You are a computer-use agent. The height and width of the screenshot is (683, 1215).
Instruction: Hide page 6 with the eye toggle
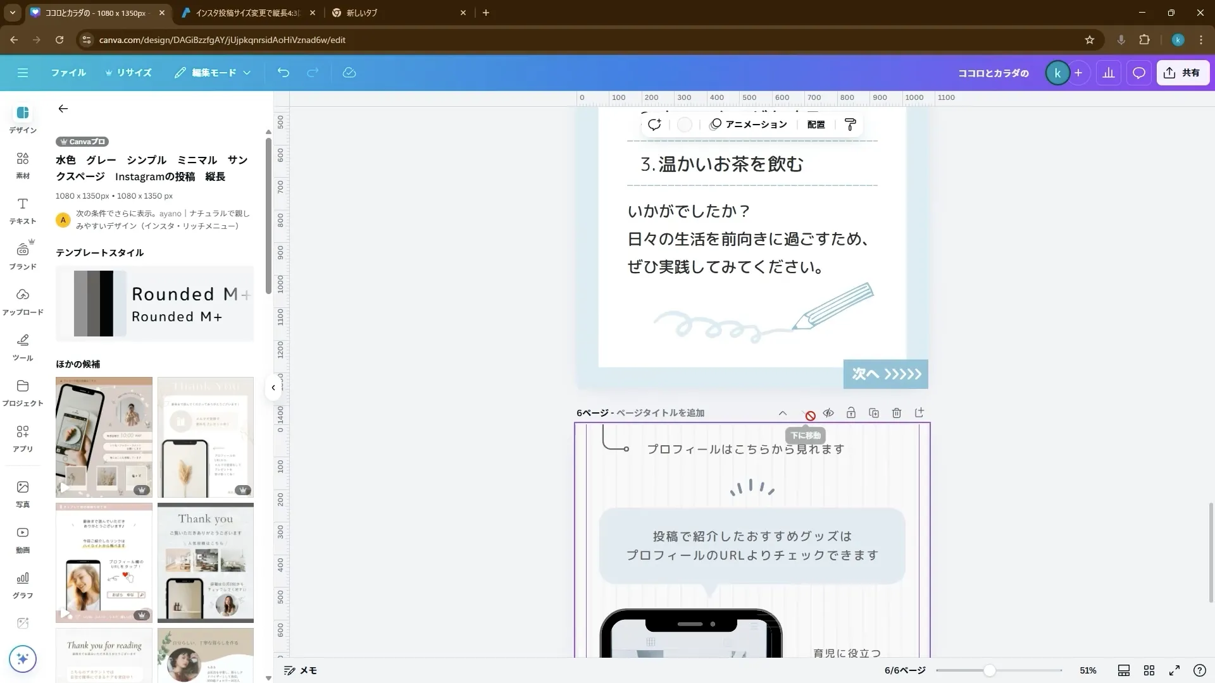[828, 412]
